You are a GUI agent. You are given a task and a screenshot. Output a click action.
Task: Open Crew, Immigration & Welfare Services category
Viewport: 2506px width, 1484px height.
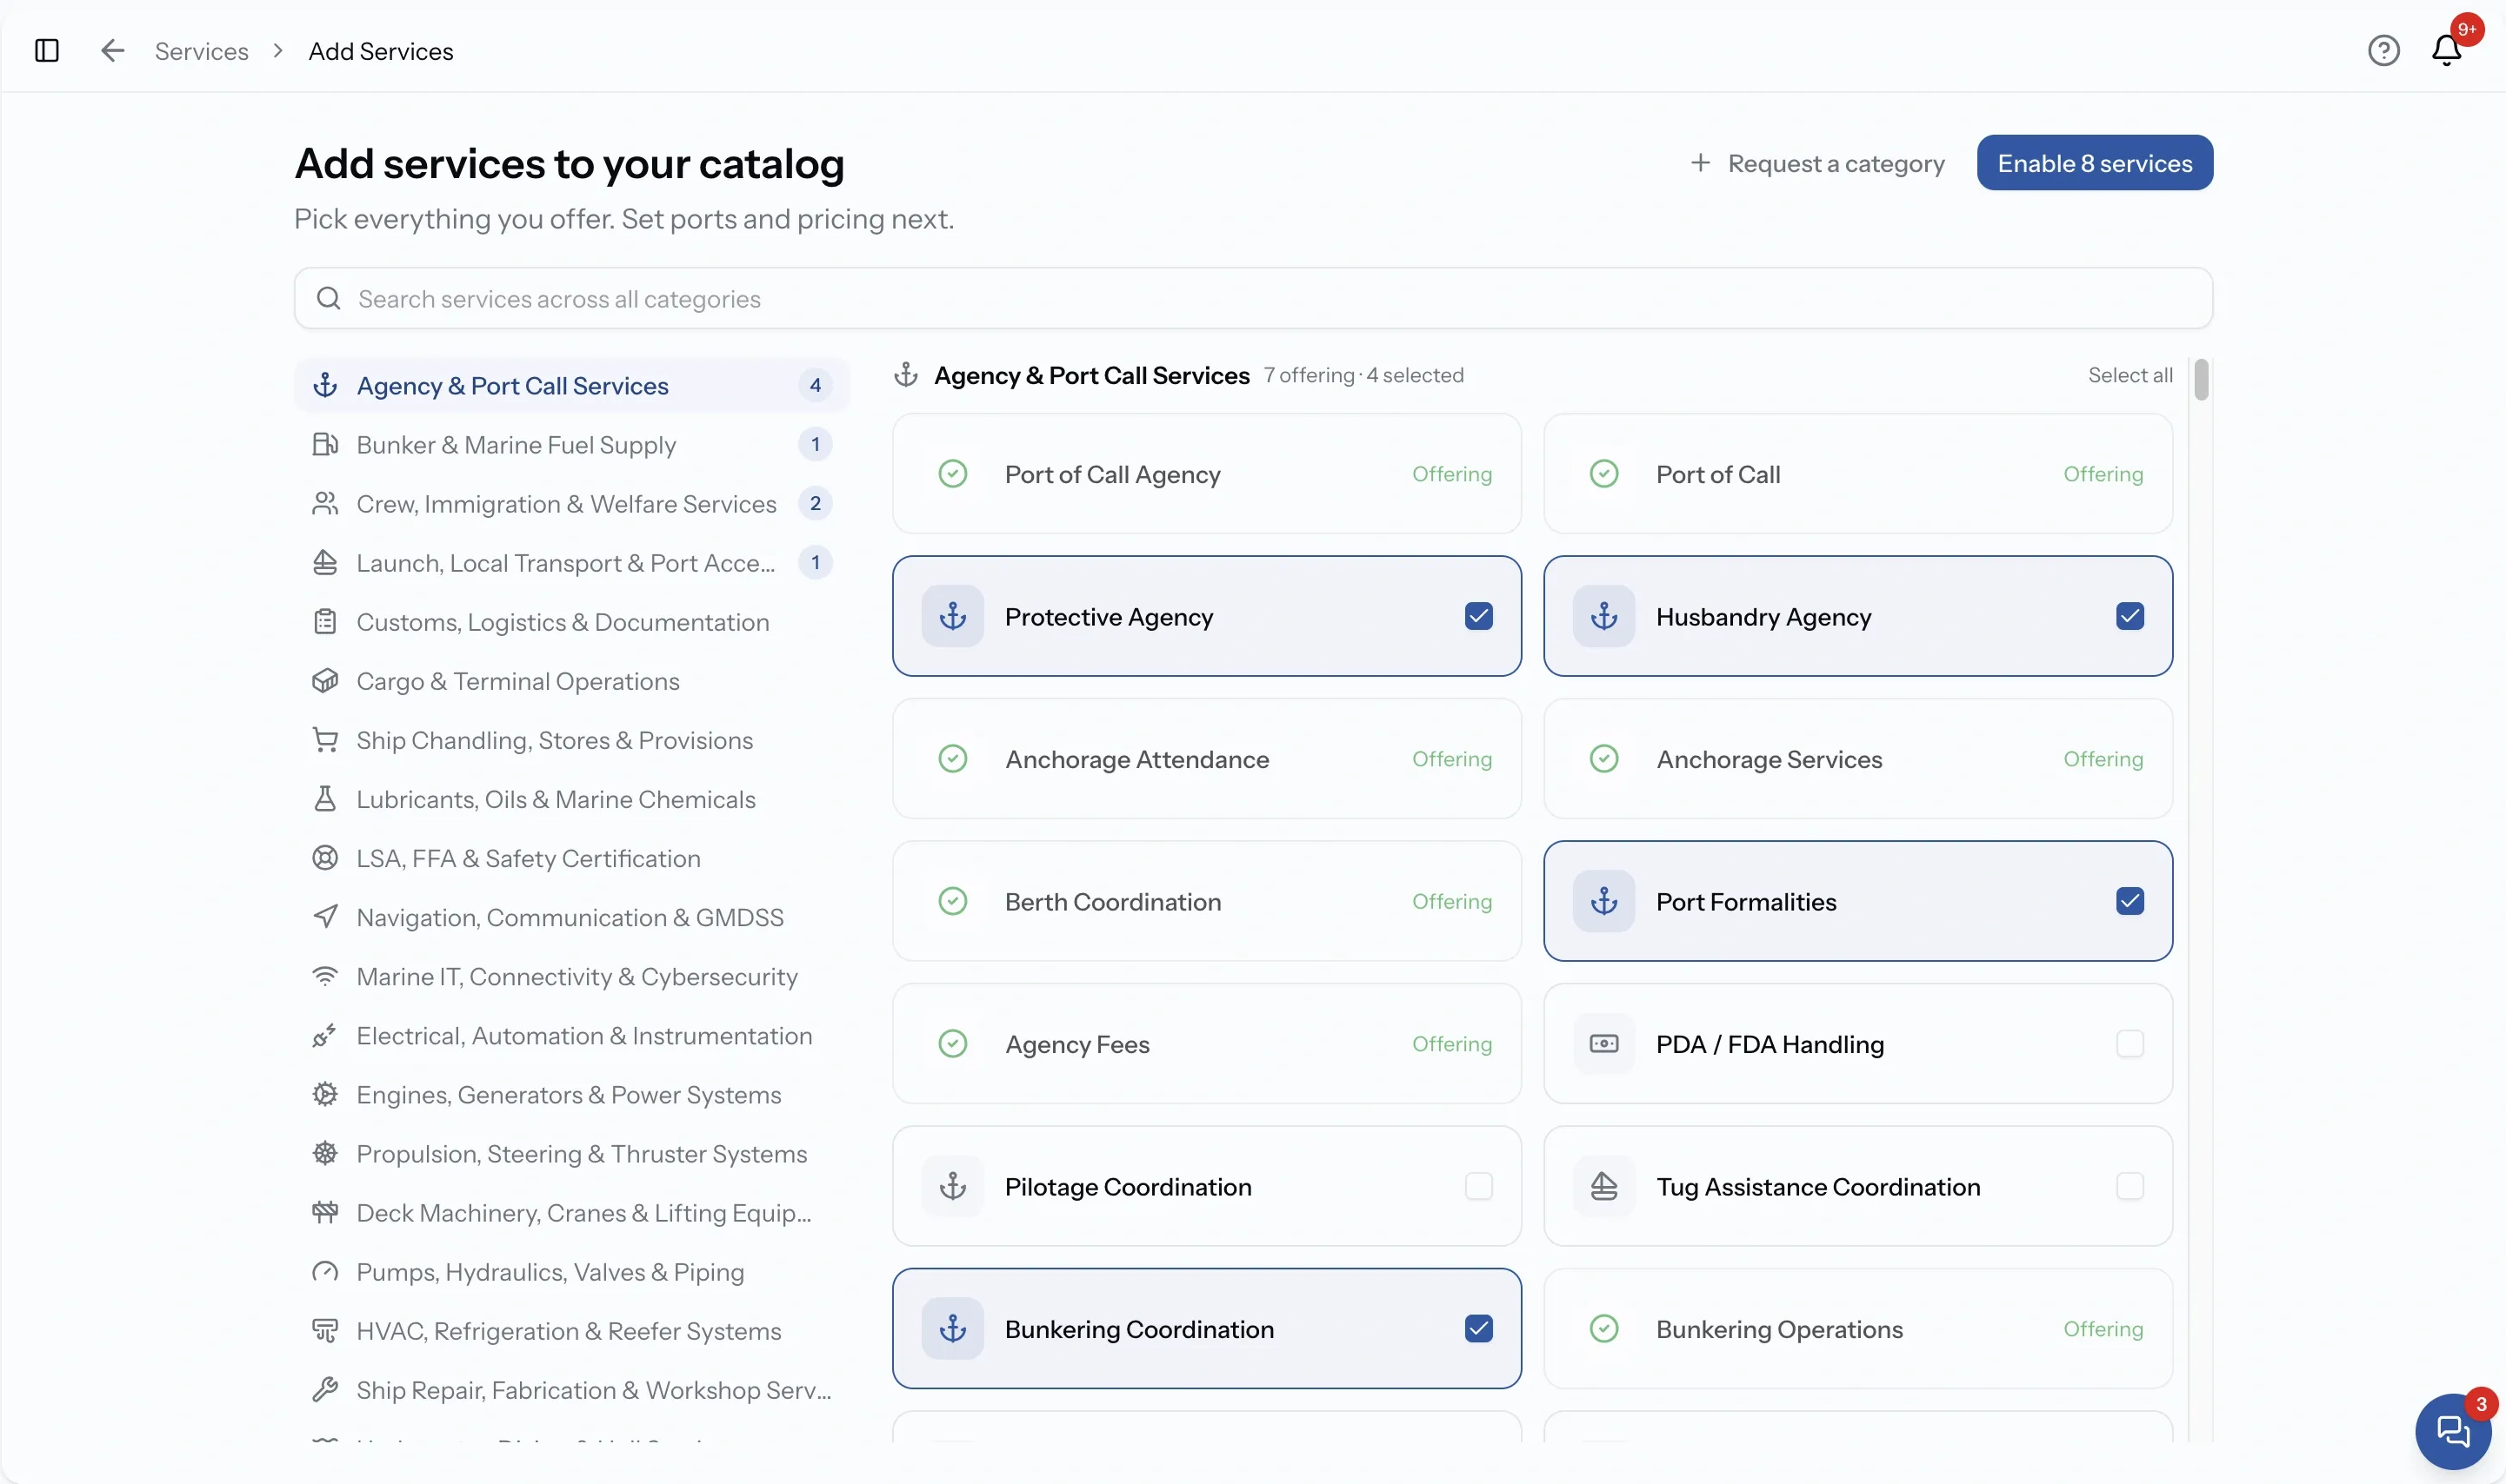(571, 503)
